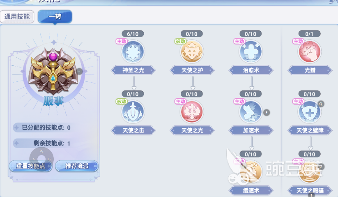Select the 天使之击 sword skill icon

click(x=133, y=112)
